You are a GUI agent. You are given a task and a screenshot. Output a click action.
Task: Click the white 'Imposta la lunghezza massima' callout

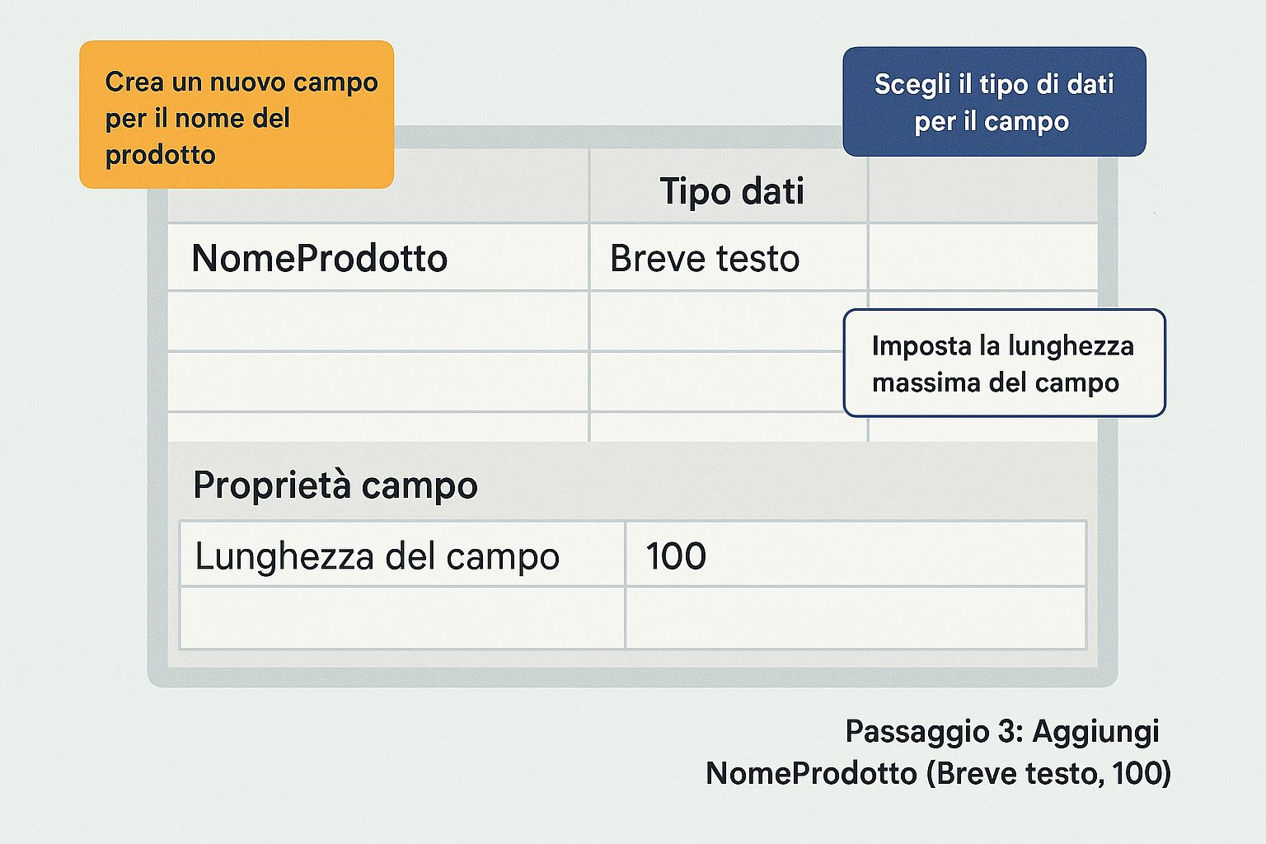click(1003, 363)
